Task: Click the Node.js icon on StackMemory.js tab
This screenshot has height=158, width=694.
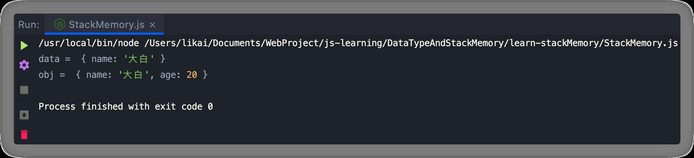Action: click(x=60, y=25)
